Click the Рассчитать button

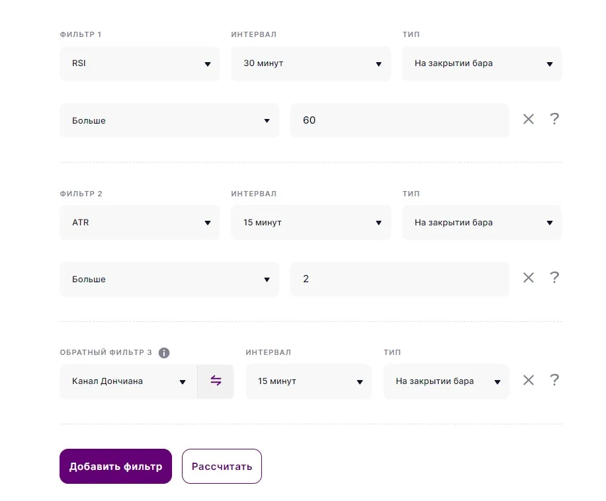(222, 467)
